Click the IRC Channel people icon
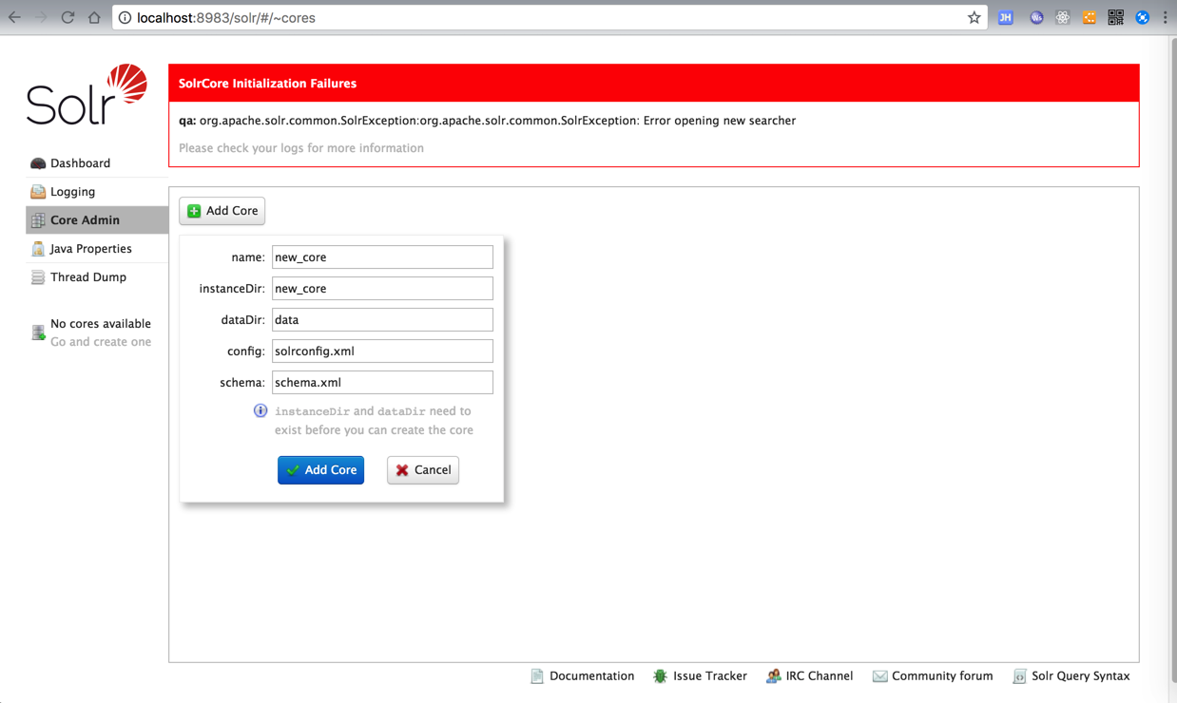The height and width of the screenshot is (703, 1177). [773, 676]
